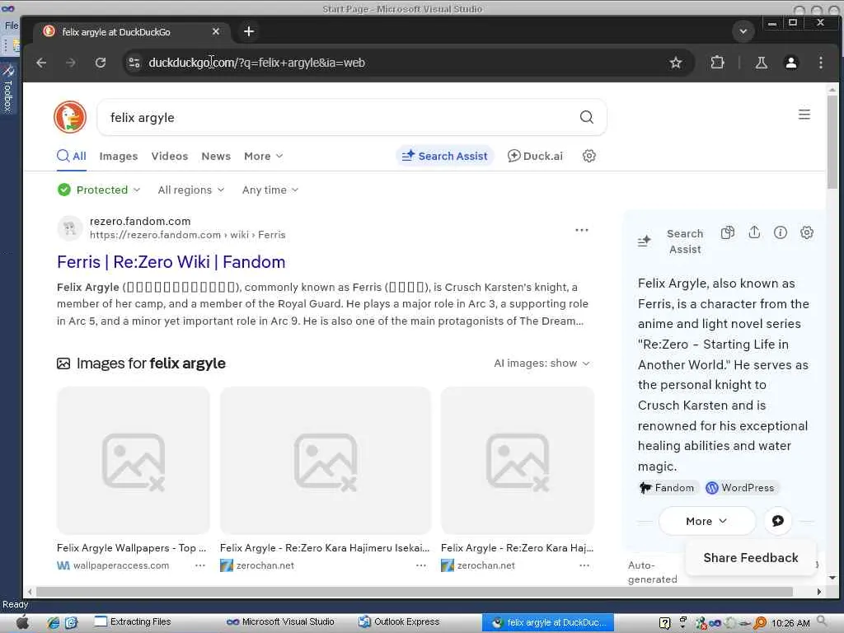Expand the All regions dropdown
The image size is (844, 633).
[191, 190]
